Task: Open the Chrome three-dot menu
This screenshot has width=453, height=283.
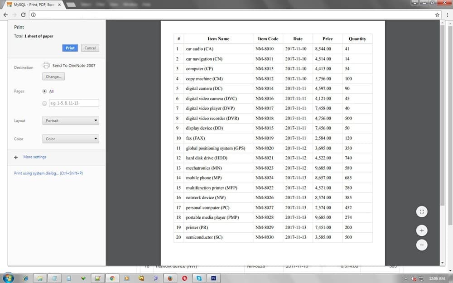Action: coord(446,14)
